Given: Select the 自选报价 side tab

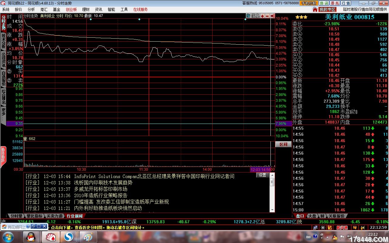Looking at the screenshot, I should (3, 78).
